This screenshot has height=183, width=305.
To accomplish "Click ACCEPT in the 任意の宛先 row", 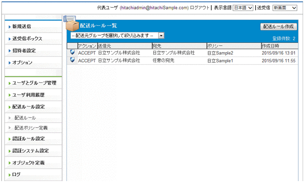I will (87, 61).
